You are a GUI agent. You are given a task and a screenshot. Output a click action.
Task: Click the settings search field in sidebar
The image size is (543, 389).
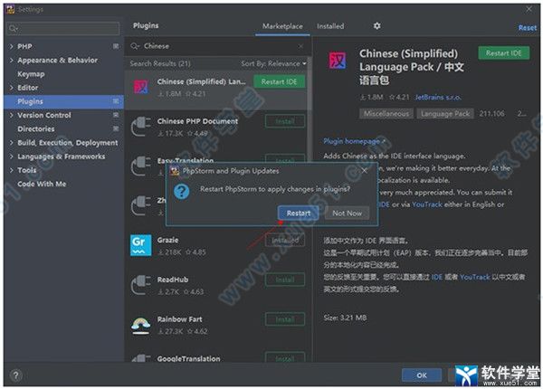pos(63,28)
